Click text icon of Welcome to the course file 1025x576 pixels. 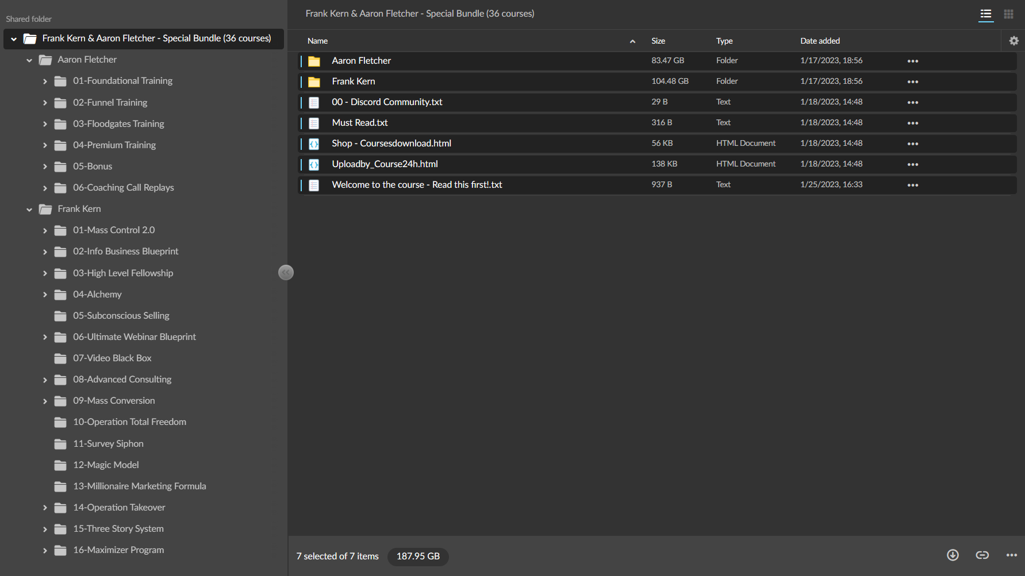pos(314,185)
